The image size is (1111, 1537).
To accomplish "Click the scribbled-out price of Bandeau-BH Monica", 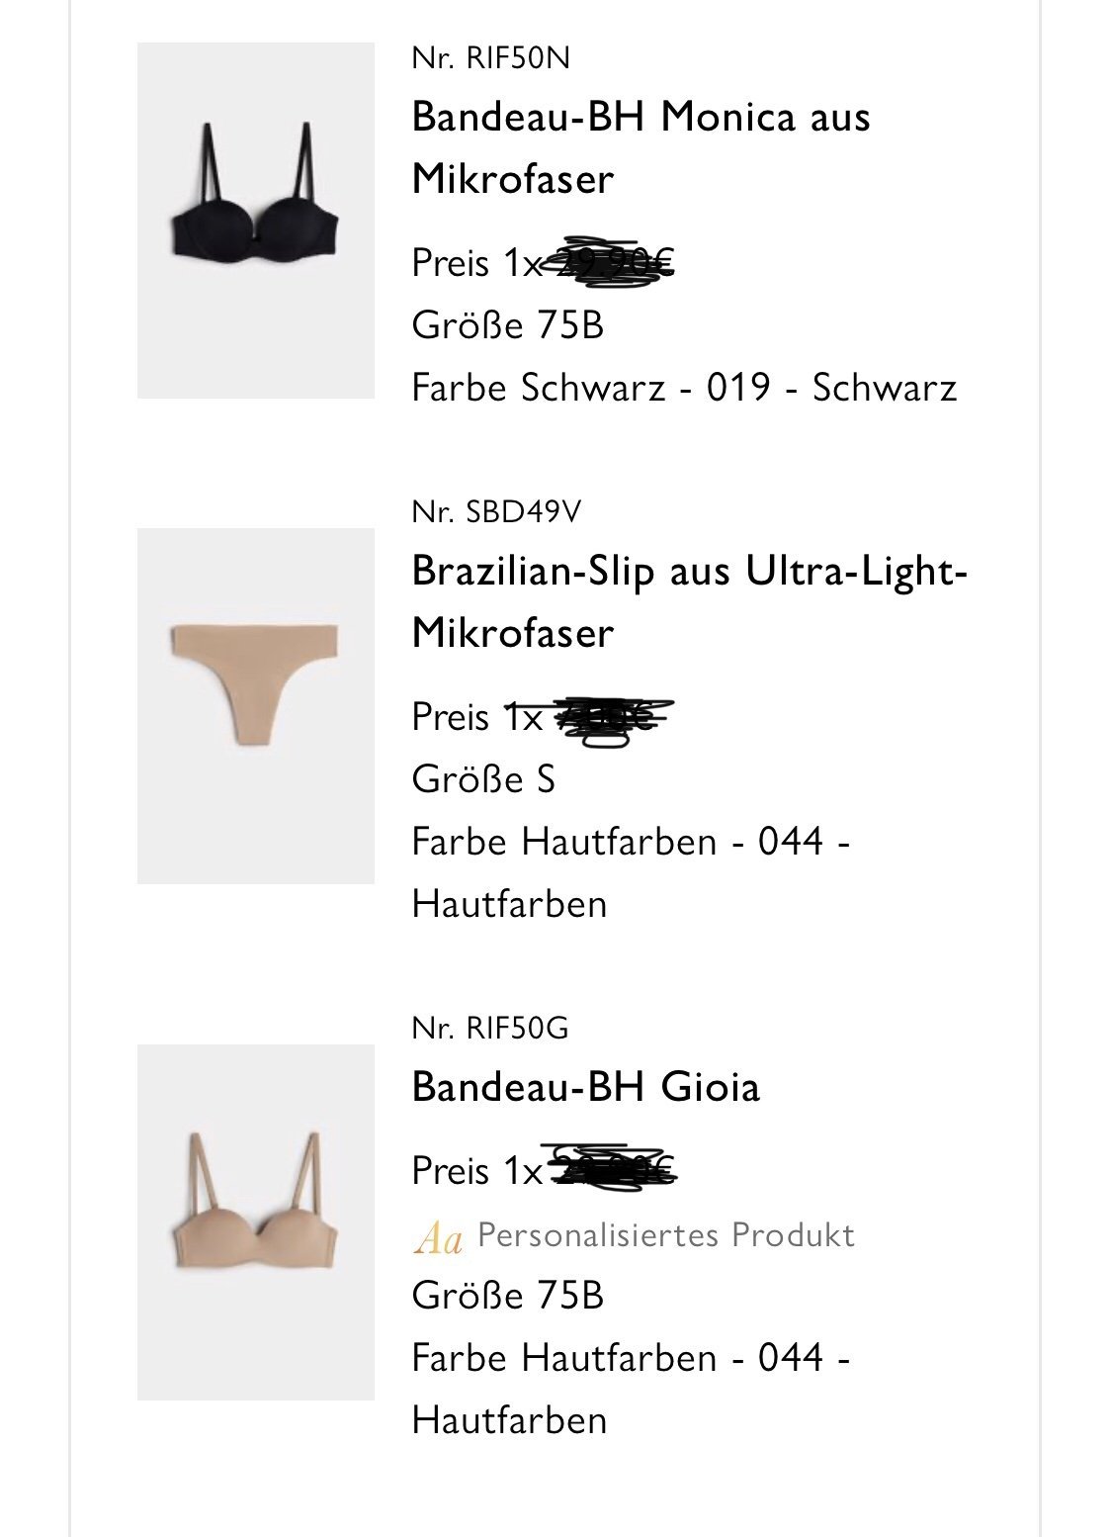I will click(x=611, y=262).
